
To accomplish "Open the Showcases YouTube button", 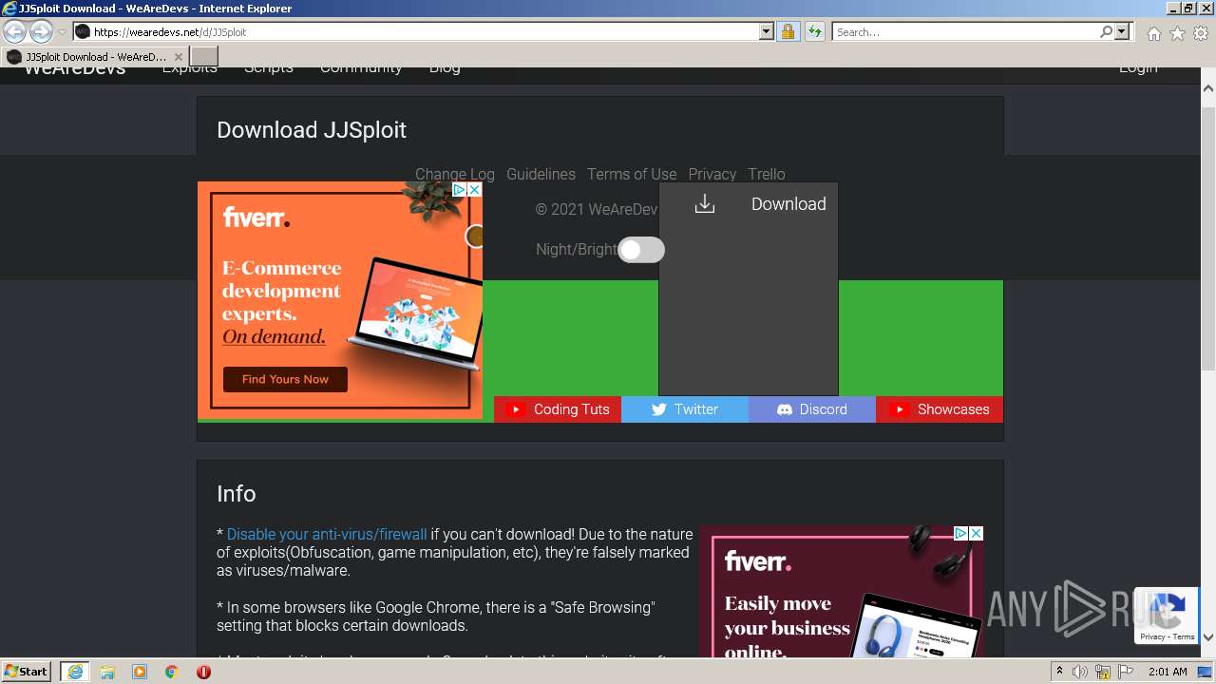I will click(x=940, y=409).
